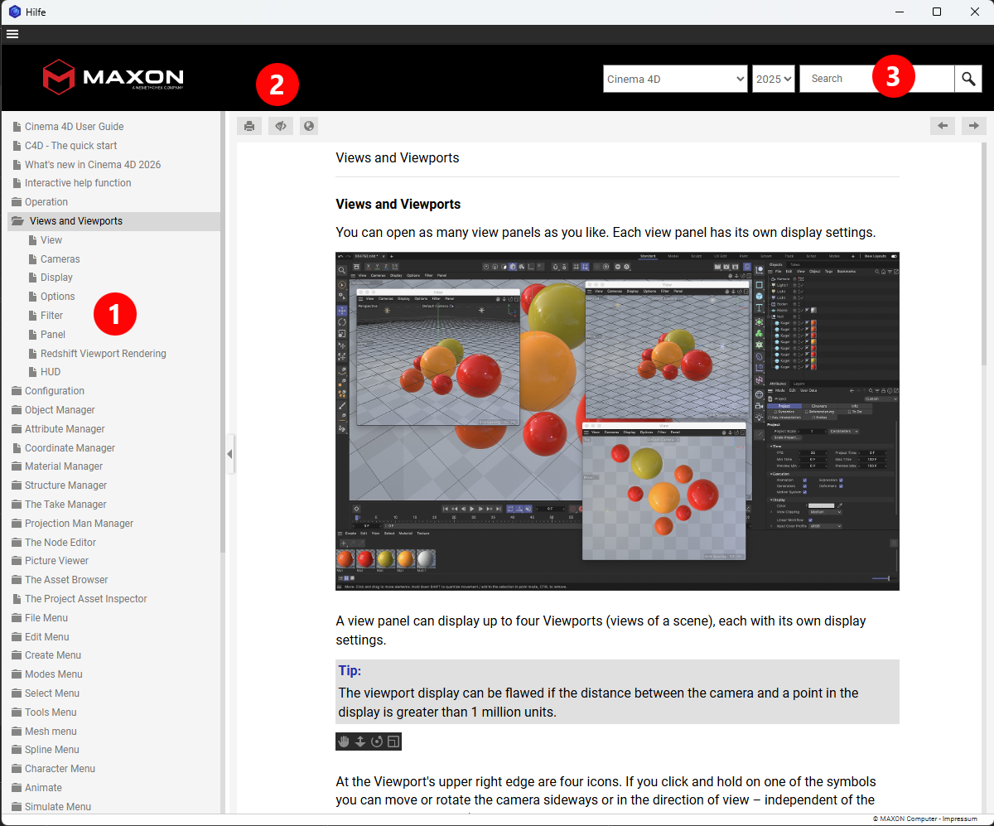
Task: Click the magnifier search button
Action: click(968, 79)
